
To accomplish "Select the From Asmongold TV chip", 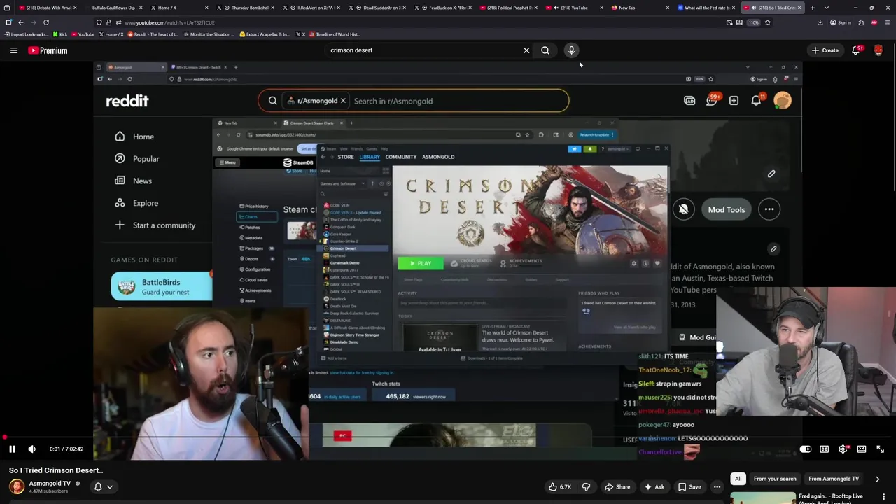I will pos(834,479).
